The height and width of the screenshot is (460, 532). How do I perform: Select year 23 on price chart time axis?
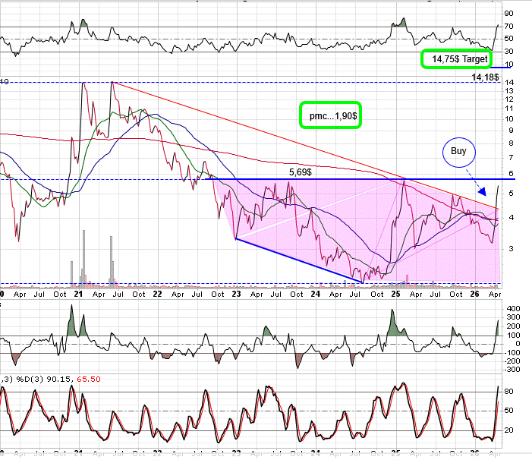tap(236, 293)
